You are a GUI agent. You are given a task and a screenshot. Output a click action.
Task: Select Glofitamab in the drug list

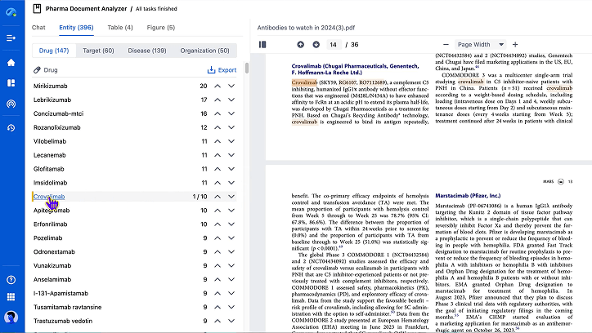49,169
